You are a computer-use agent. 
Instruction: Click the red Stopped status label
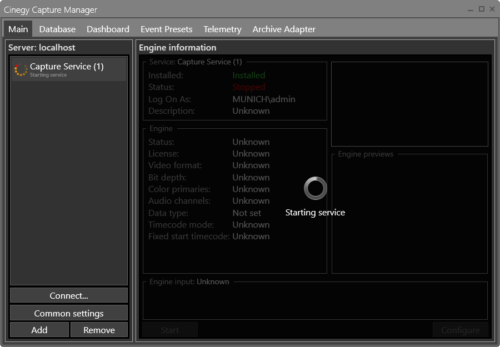tap(248, 87)
